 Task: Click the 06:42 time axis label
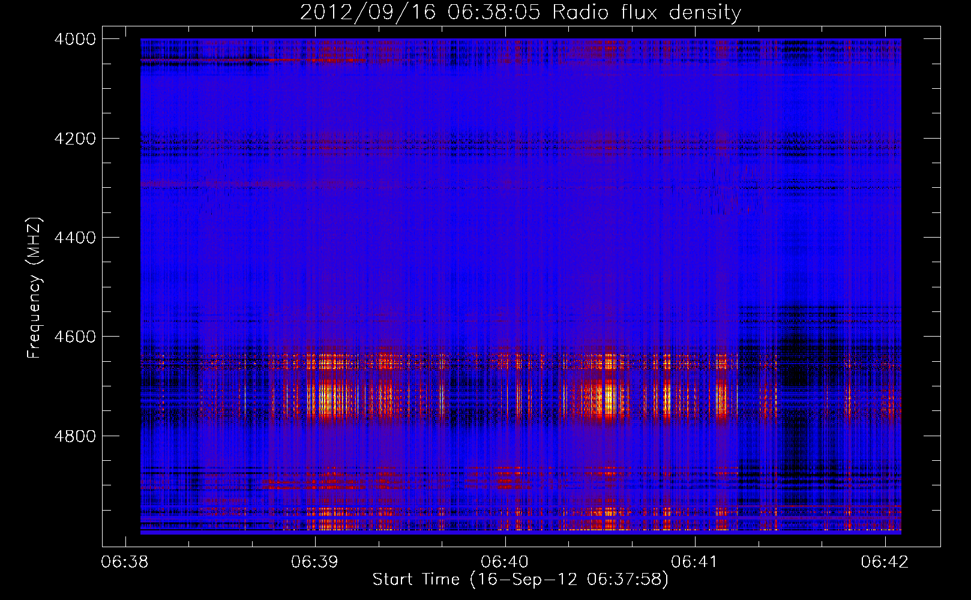[x=885, y=562]
